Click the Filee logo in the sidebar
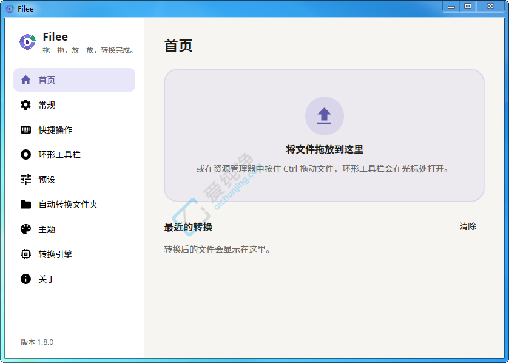Viewport: 509px width, 363px height. tap(27, 41)
